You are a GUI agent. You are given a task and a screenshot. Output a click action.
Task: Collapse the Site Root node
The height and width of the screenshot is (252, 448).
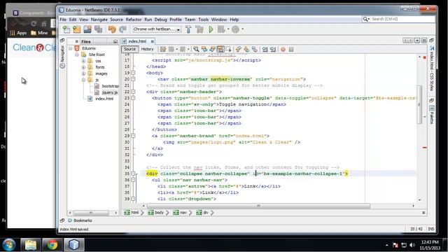(77, 55)
